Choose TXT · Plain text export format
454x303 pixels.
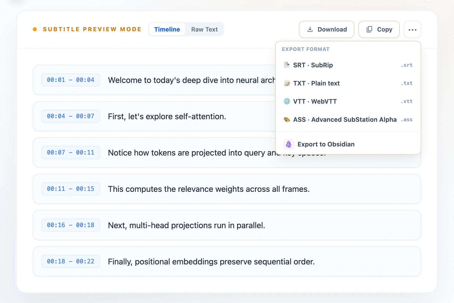(348, 83)
